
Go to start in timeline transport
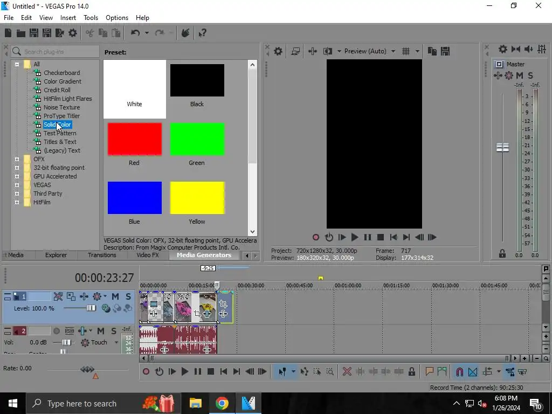click(223, 372)
